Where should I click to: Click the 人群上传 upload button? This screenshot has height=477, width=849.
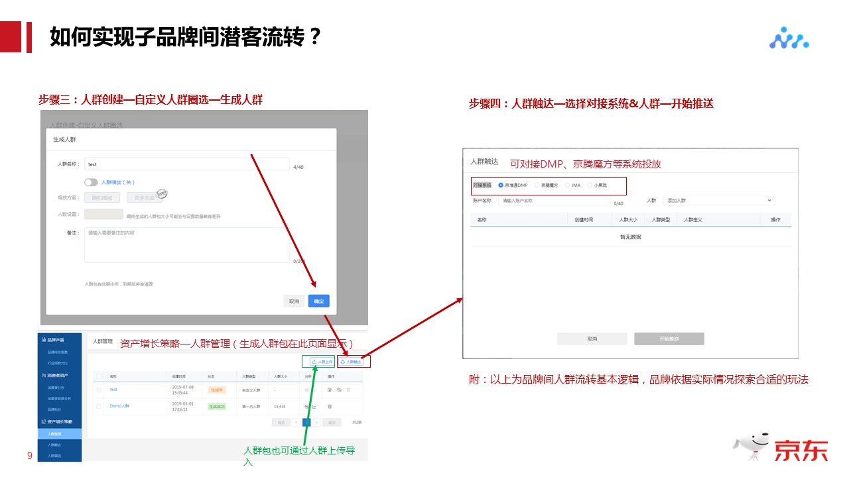coord(322,362)
